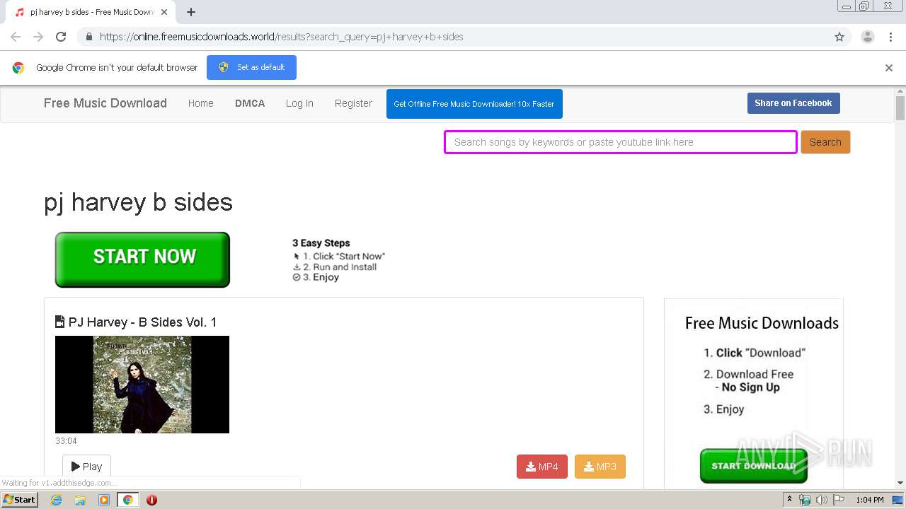Click the padlock site info icon

88,37
